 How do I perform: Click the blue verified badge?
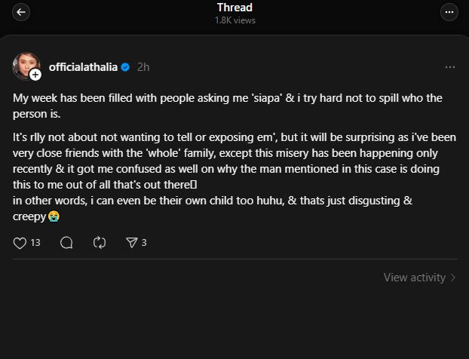[x=125, y=66]
